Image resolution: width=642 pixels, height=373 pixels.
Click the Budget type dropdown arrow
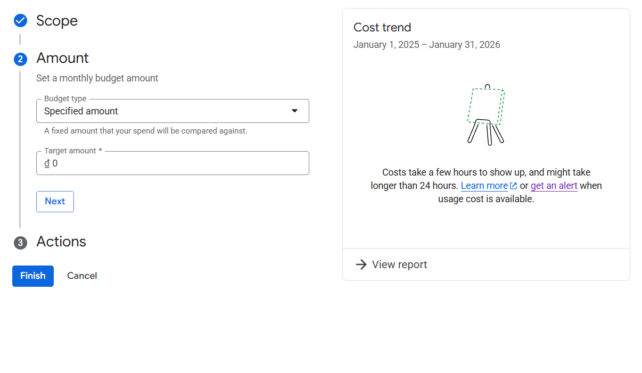coord(294,111)
